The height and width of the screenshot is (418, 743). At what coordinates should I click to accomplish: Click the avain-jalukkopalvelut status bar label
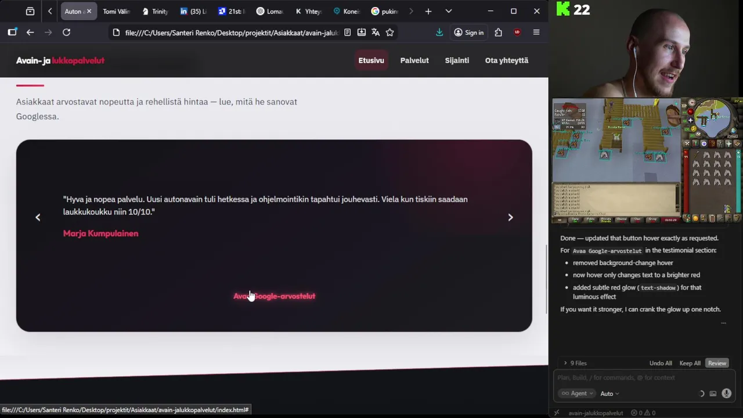pos(596,413)
